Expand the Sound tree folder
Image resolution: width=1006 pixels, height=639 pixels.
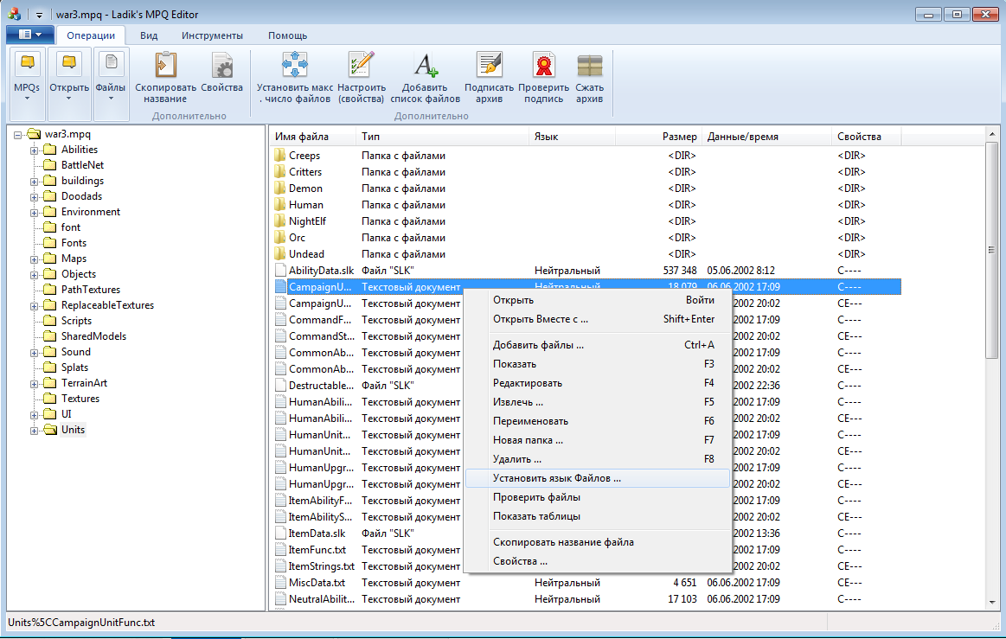pyautogui.click(x=34, y=353)
